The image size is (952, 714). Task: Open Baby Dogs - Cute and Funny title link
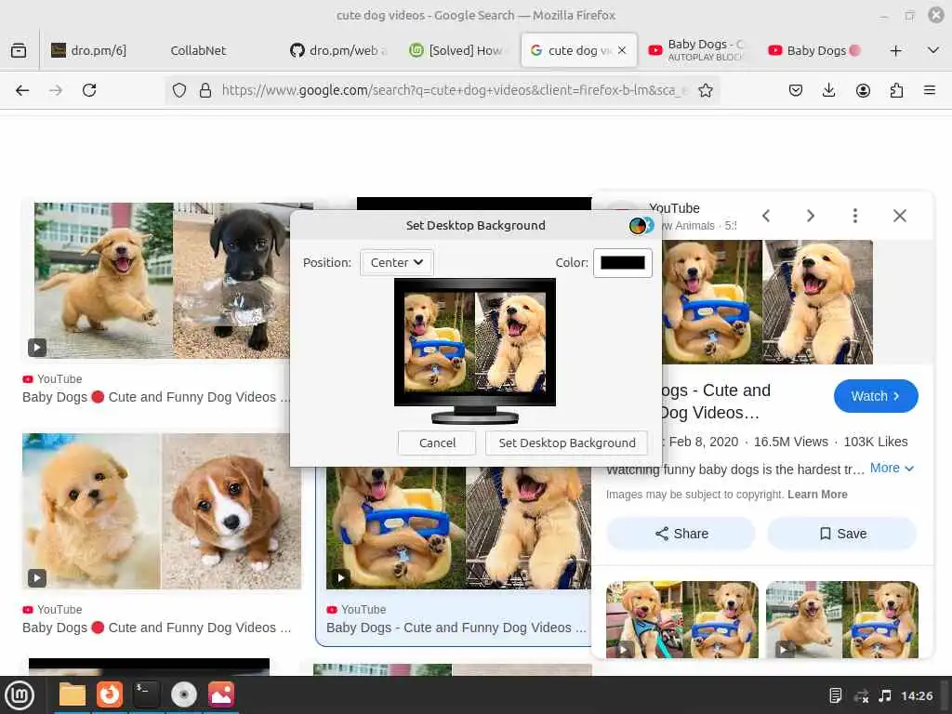(x=456, y=628)
